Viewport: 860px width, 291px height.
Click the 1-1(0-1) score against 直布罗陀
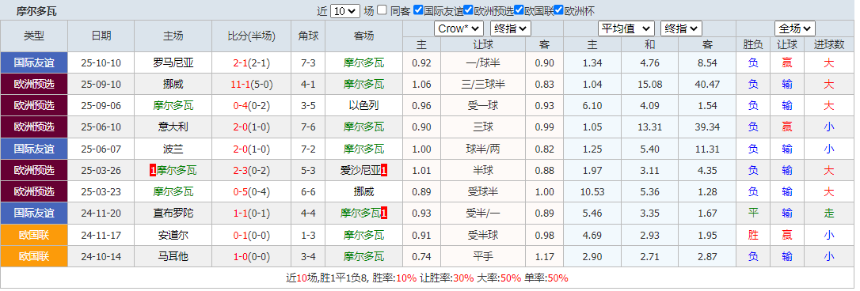pos(252,214)
